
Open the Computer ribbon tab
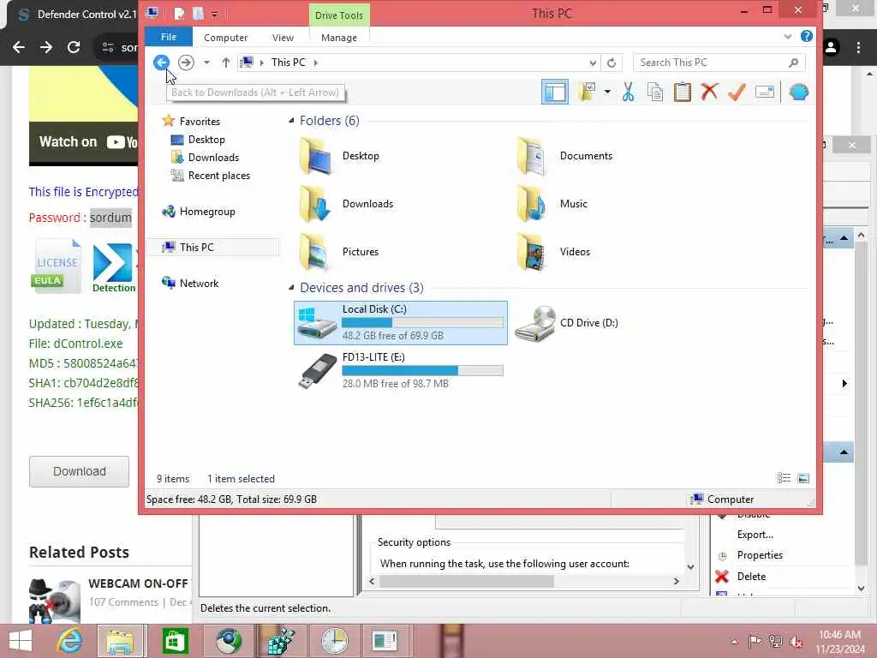point(225,38)
